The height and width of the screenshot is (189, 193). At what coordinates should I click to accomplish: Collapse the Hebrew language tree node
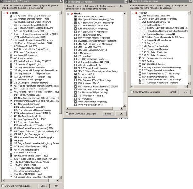click(x=133, y=13)
